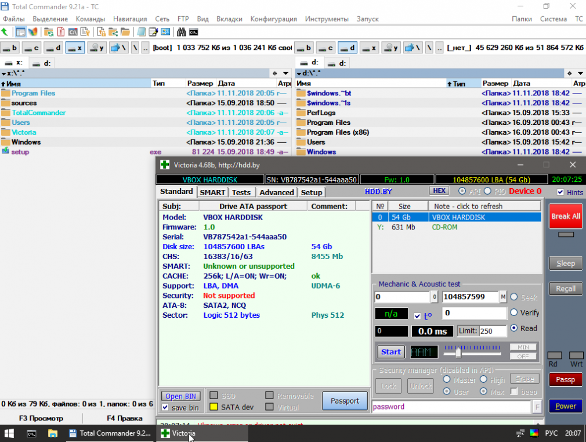Select drive d in left panel drive bar

53,48
